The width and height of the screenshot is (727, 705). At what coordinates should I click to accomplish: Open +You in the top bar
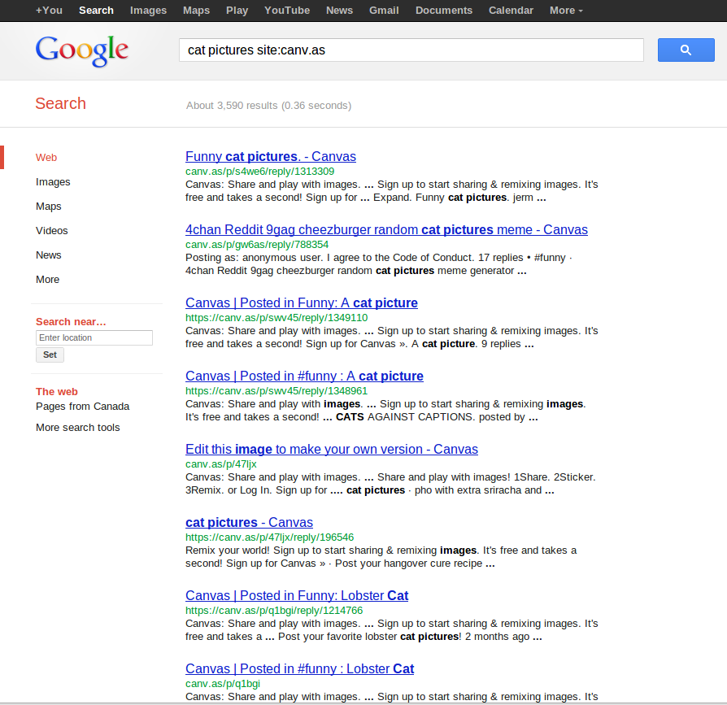[49, 11]
